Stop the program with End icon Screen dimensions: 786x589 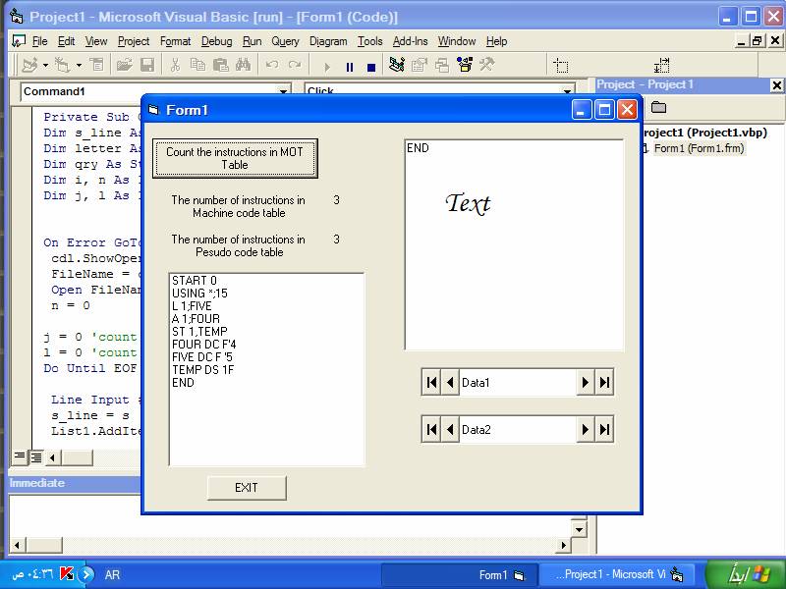(x=371, y=66)
